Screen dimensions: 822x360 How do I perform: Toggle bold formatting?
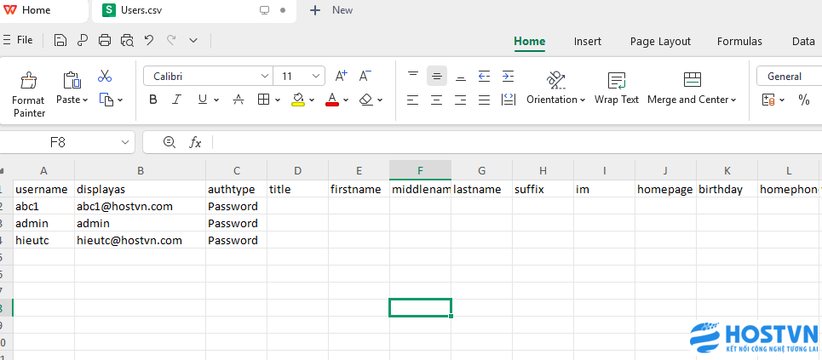pyautogui.click(x=153, y=100)
